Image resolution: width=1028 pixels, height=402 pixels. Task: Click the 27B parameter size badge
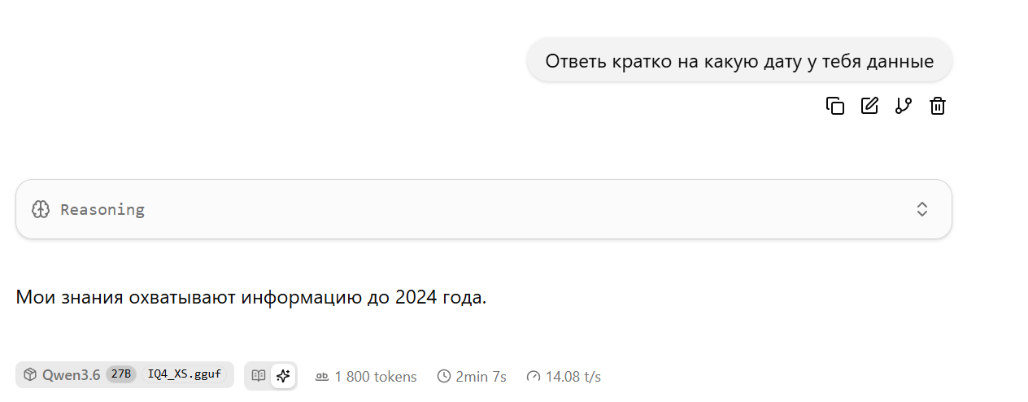pyautogui.click(x=121, y=375)
